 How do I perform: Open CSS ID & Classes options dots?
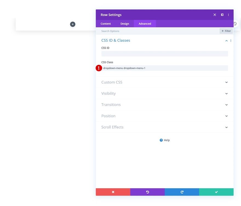click(231, 40)
